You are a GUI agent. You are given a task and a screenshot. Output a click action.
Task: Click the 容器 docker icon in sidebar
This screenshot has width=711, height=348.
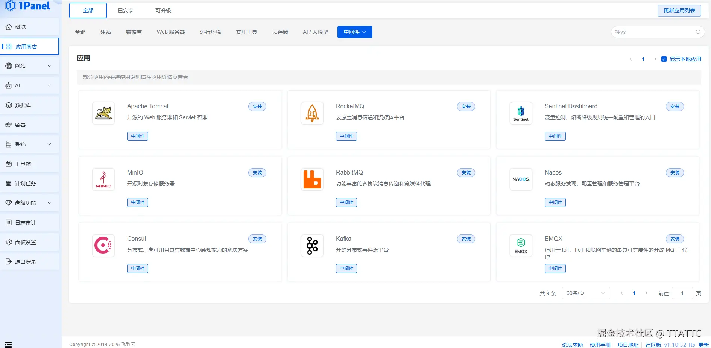point(9,125)
